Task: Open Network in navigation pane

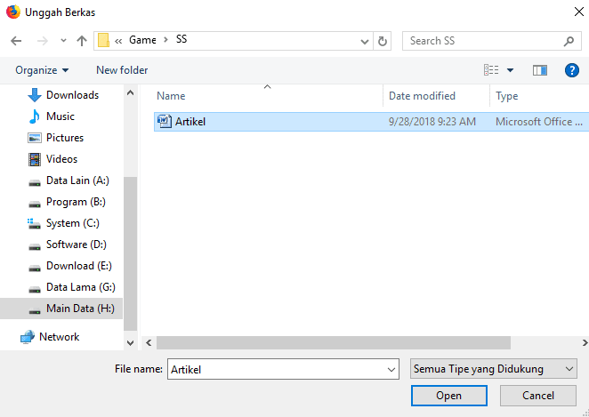Action: tap(59, 337)
